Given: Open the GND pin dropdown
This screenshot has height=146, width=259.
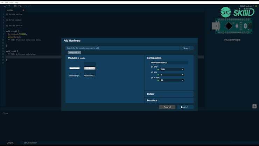Looking at the screenshot, I should point(172,69).
